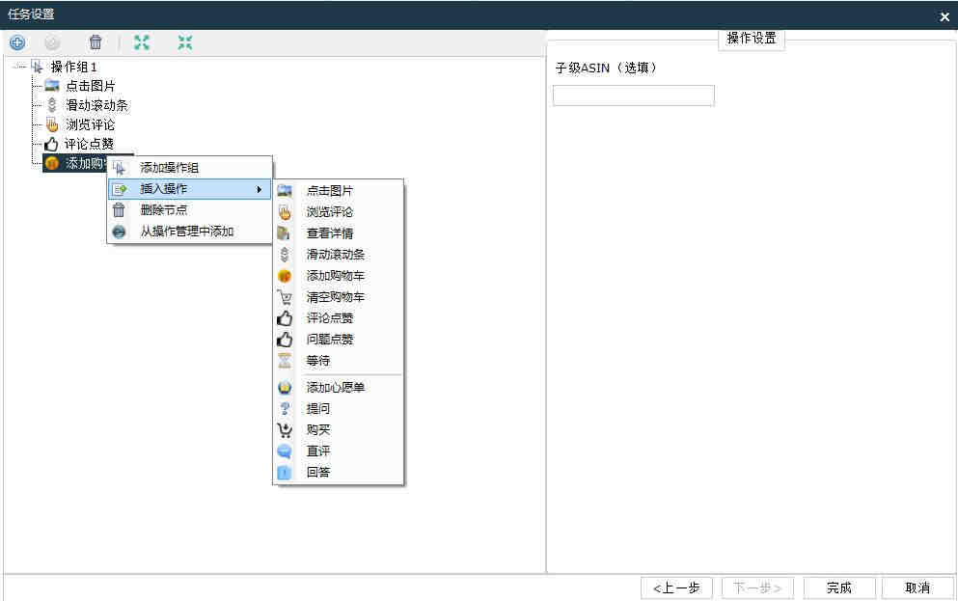
Task: Insert 提问 from the submenu
Action: pyautogui.click(x=339, y=409)
